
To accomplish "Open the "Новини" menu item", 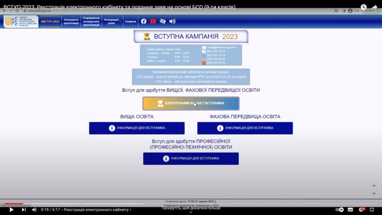I will pyautogui.click(x=131, y=21).
